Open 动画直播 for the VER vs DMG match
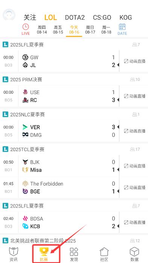Viewport: 148px width, 263px height. pos(134,131)
